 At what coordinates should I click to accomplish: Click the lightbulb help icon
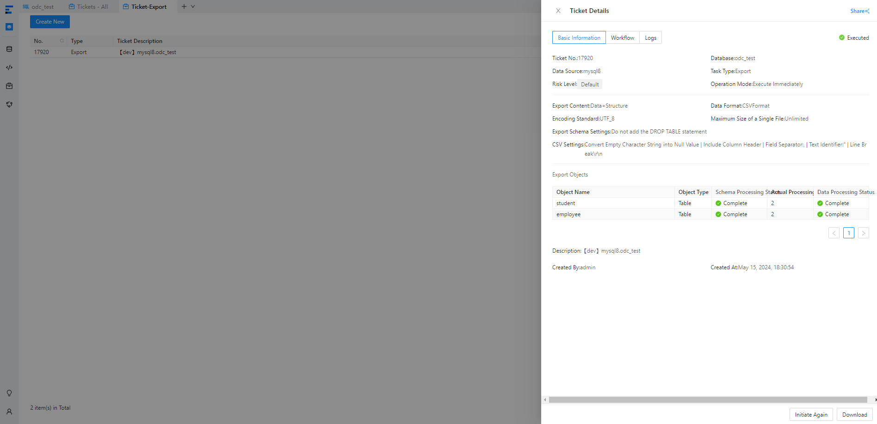point(9,393)
